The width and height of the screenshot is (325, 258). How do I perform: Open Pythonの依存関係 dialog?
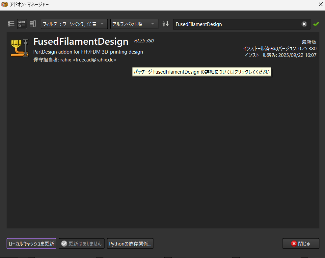pos(130,244)
